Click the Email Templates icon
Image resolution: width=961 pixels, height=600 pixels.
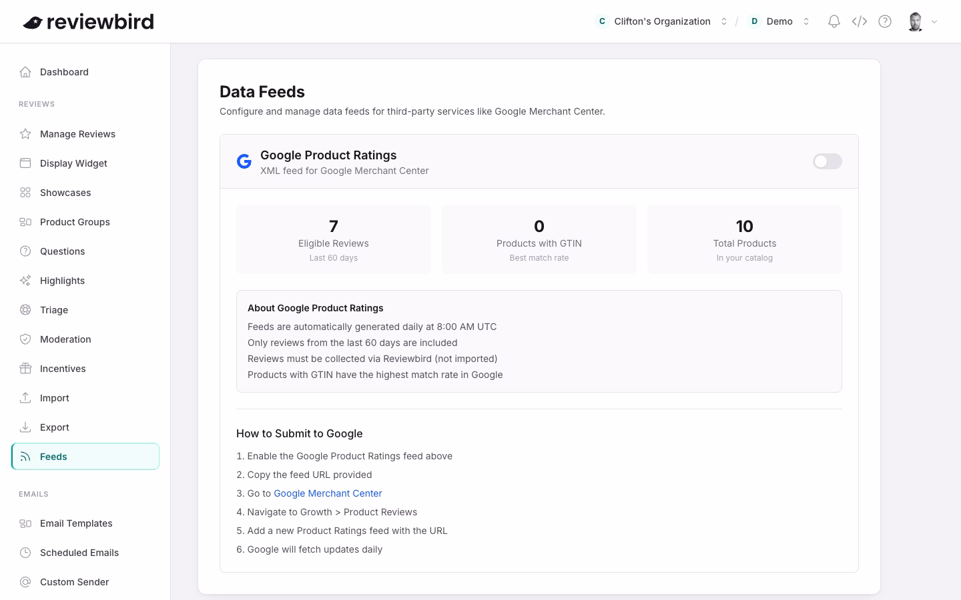click(25, 523)
